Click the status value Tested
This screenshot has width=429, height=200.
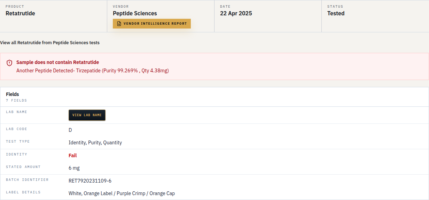pyautogui.click(x=336, y=14)
